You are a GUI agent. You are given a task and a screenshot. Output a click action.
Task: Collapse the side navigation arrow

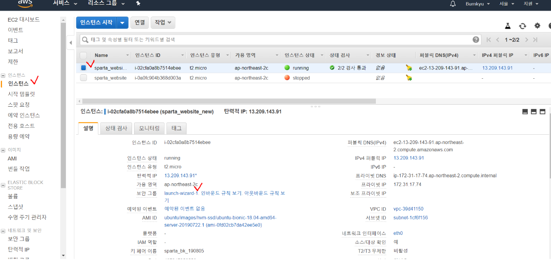click(x=70, y=43)
